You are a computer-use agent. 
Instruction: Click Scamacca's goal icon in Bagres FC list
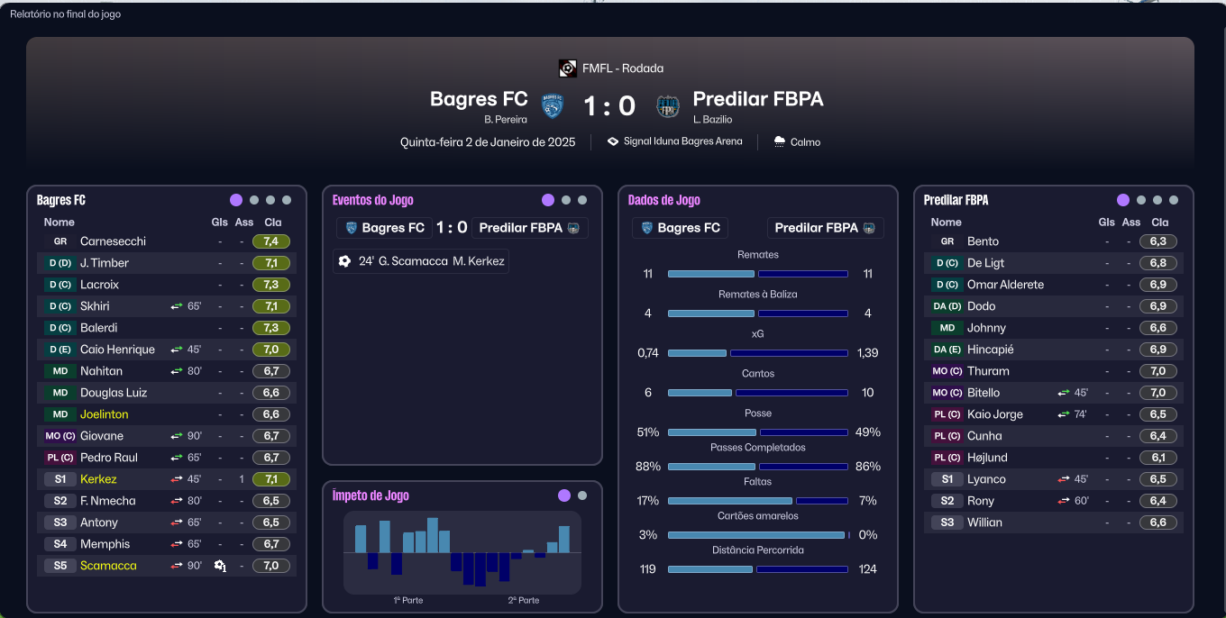(x=220, y=566)
